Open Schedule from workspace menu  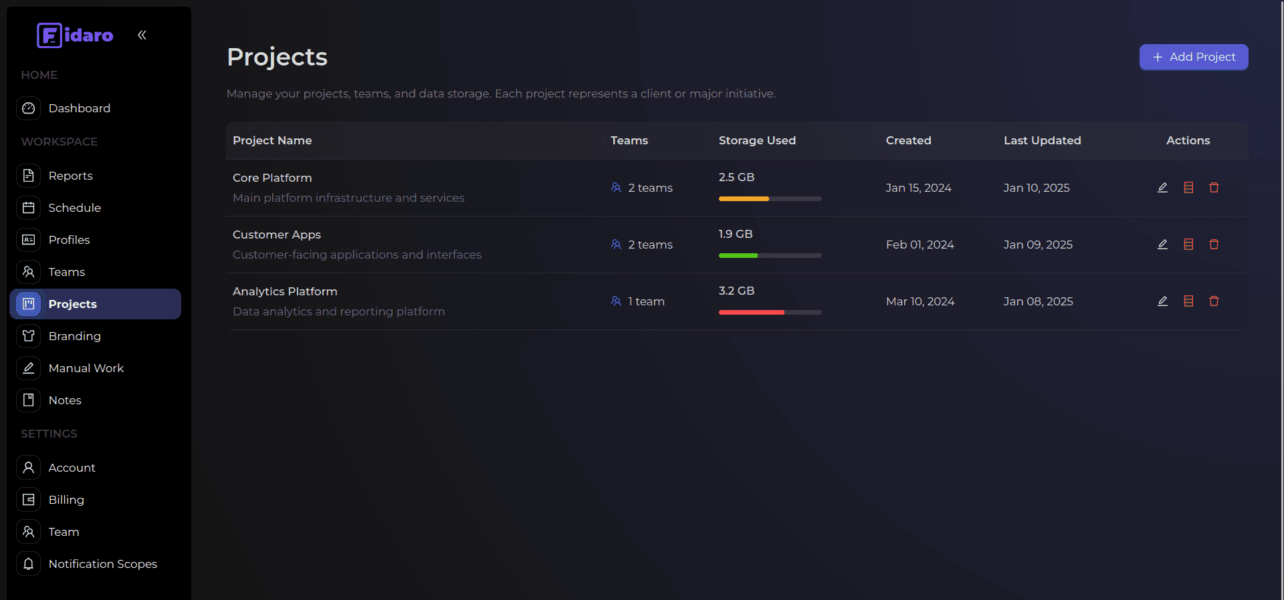pos(74,208)
